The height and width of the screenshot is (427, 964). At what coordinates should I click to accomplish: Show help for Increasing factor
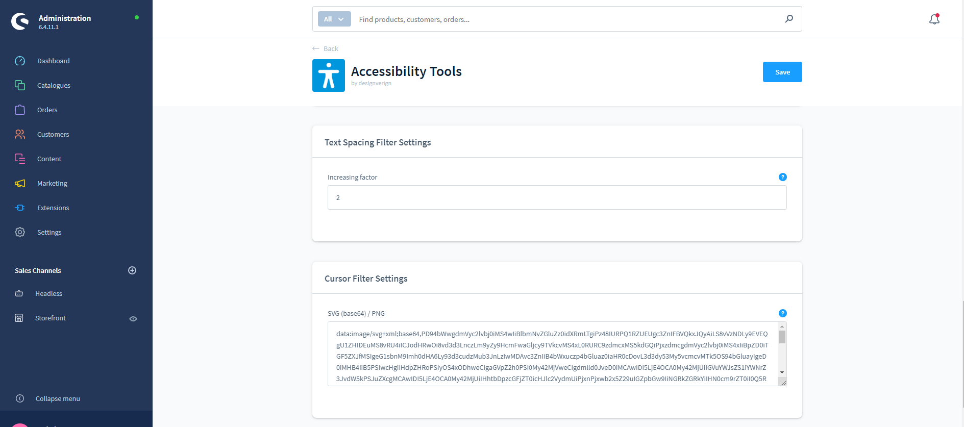coord(783,177)
